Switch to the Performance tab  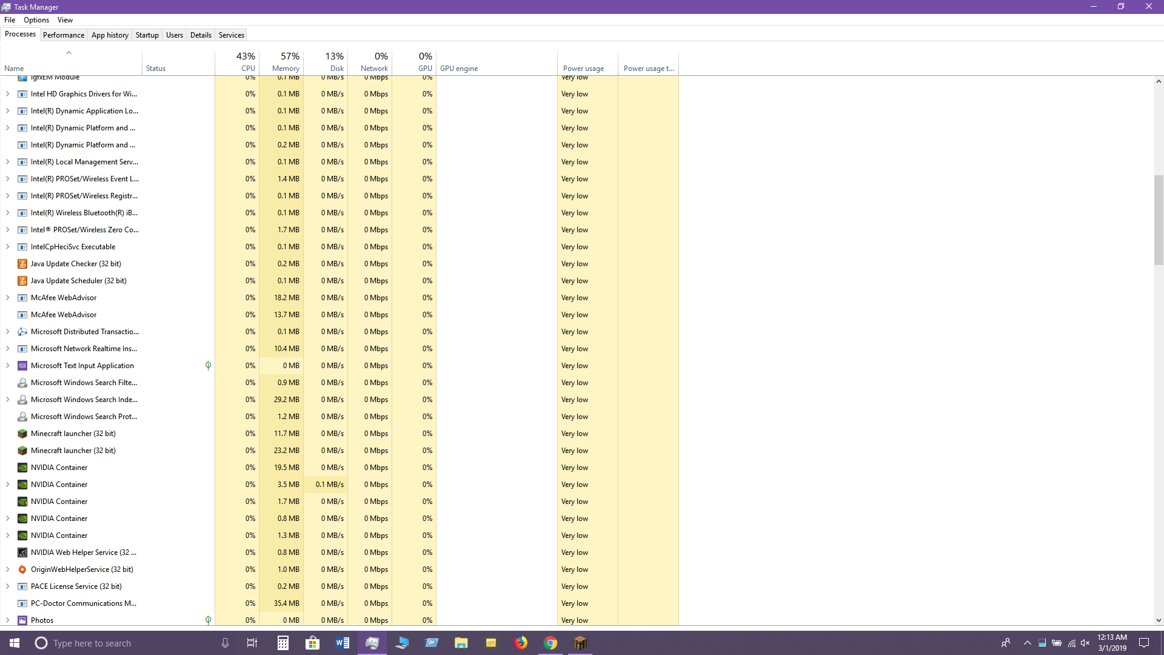(64, 35)
